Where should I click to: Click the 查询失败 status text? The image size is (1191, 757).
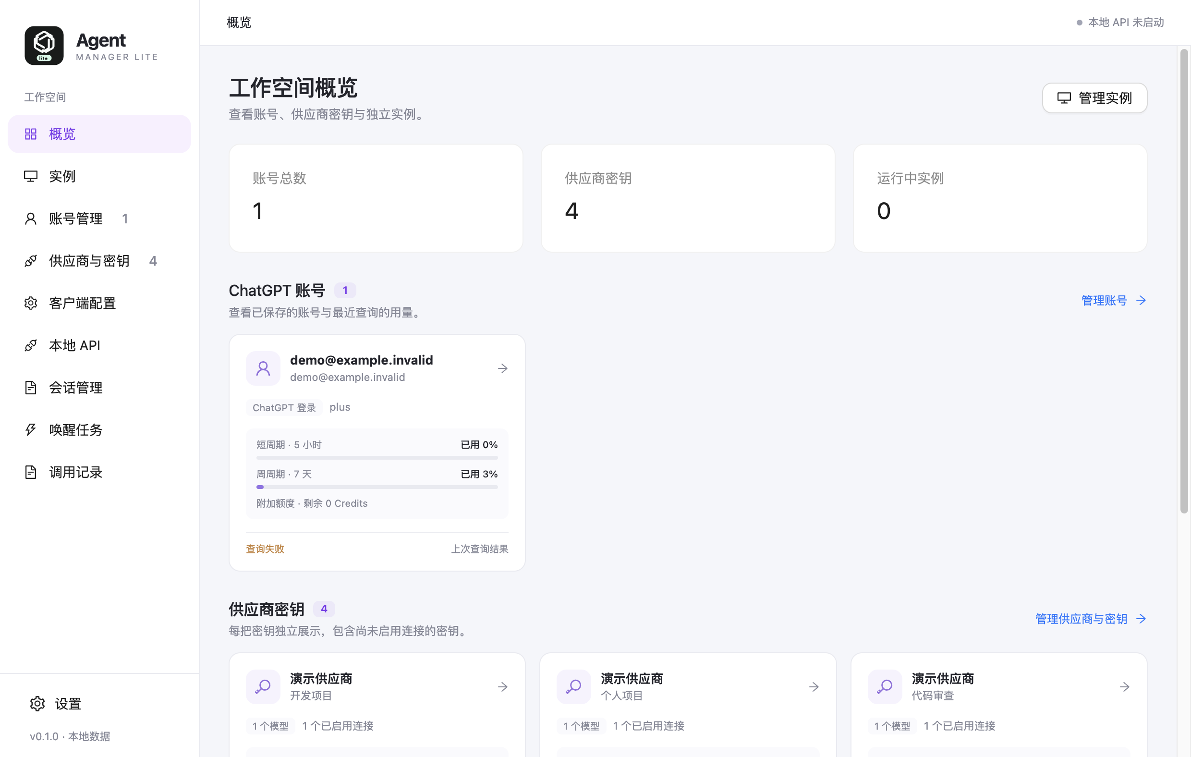[x=265, y=549]
